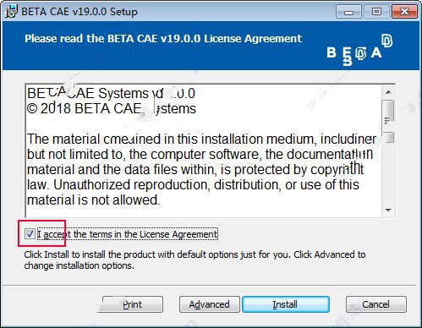
Task: Close the setup window with the red X
Action: pyautogui.click(x=404, y=12)
